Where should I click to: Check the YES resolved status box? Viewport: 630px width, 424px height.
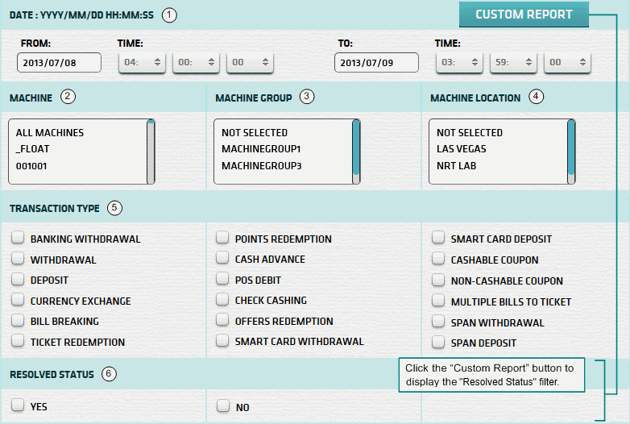coord(18,406)
